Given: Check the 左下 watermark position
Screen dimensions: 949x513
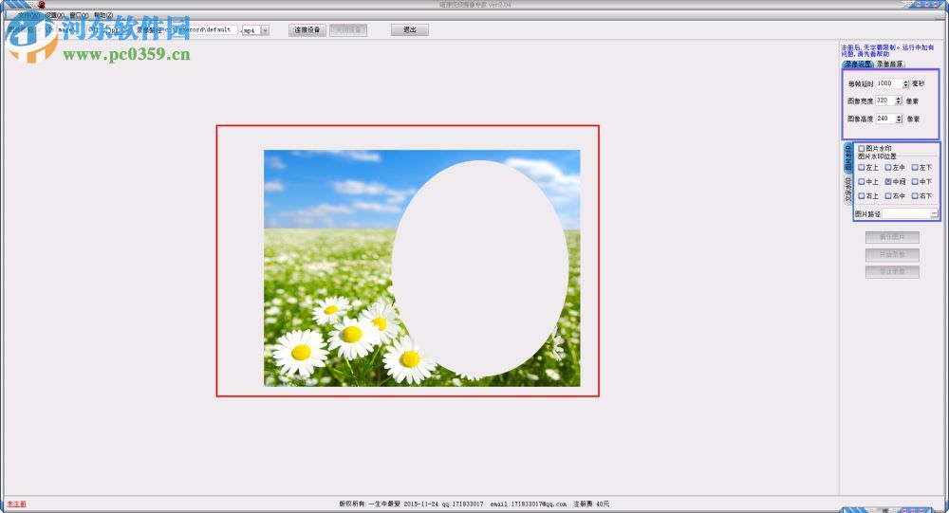Looking at the screenshot, I should click(x=915, y=168).
